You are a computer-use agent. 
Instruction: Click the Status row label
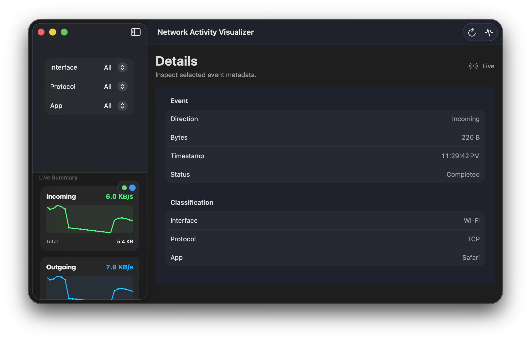[x=180, y=175]
